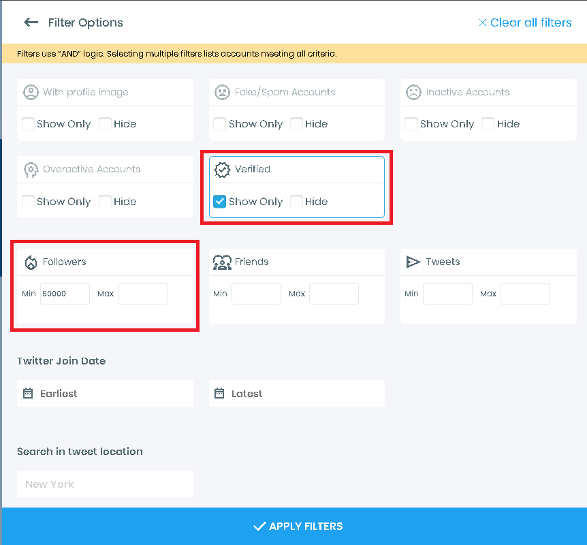This screenshot has width=587, height=545.
Task: Uncheck Show Only under Verified
Action: 219,201
